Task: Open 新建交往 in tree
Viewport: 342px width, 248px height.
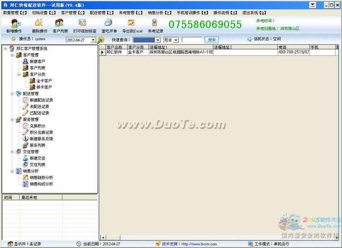Action: (x=37, y=158)
